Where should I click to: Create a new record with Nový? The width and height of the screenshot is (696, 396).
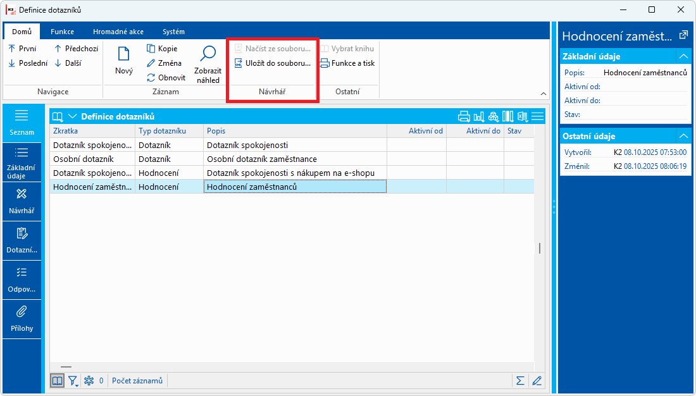124,60
